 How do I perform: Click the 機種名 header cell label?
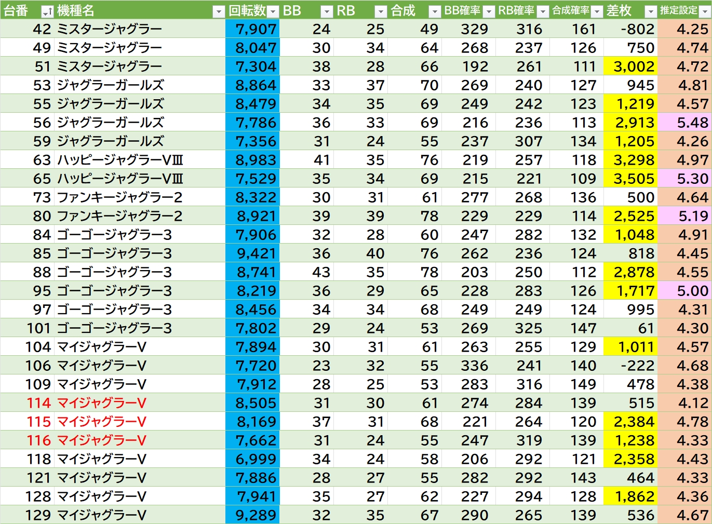76,11
